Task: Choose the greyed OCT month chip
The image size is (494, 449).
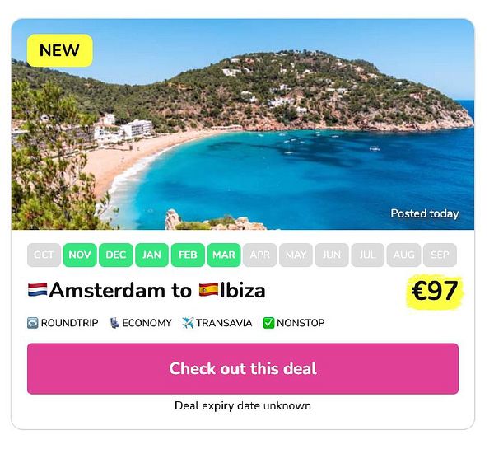Action: coord(44,255)
